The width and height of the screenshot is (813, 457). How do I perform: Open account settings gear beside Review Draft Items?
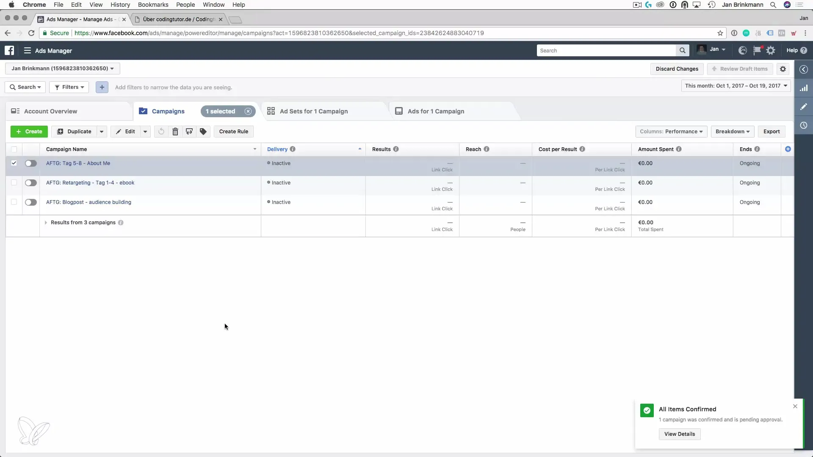pyautogui.click(x=783, y=69)
